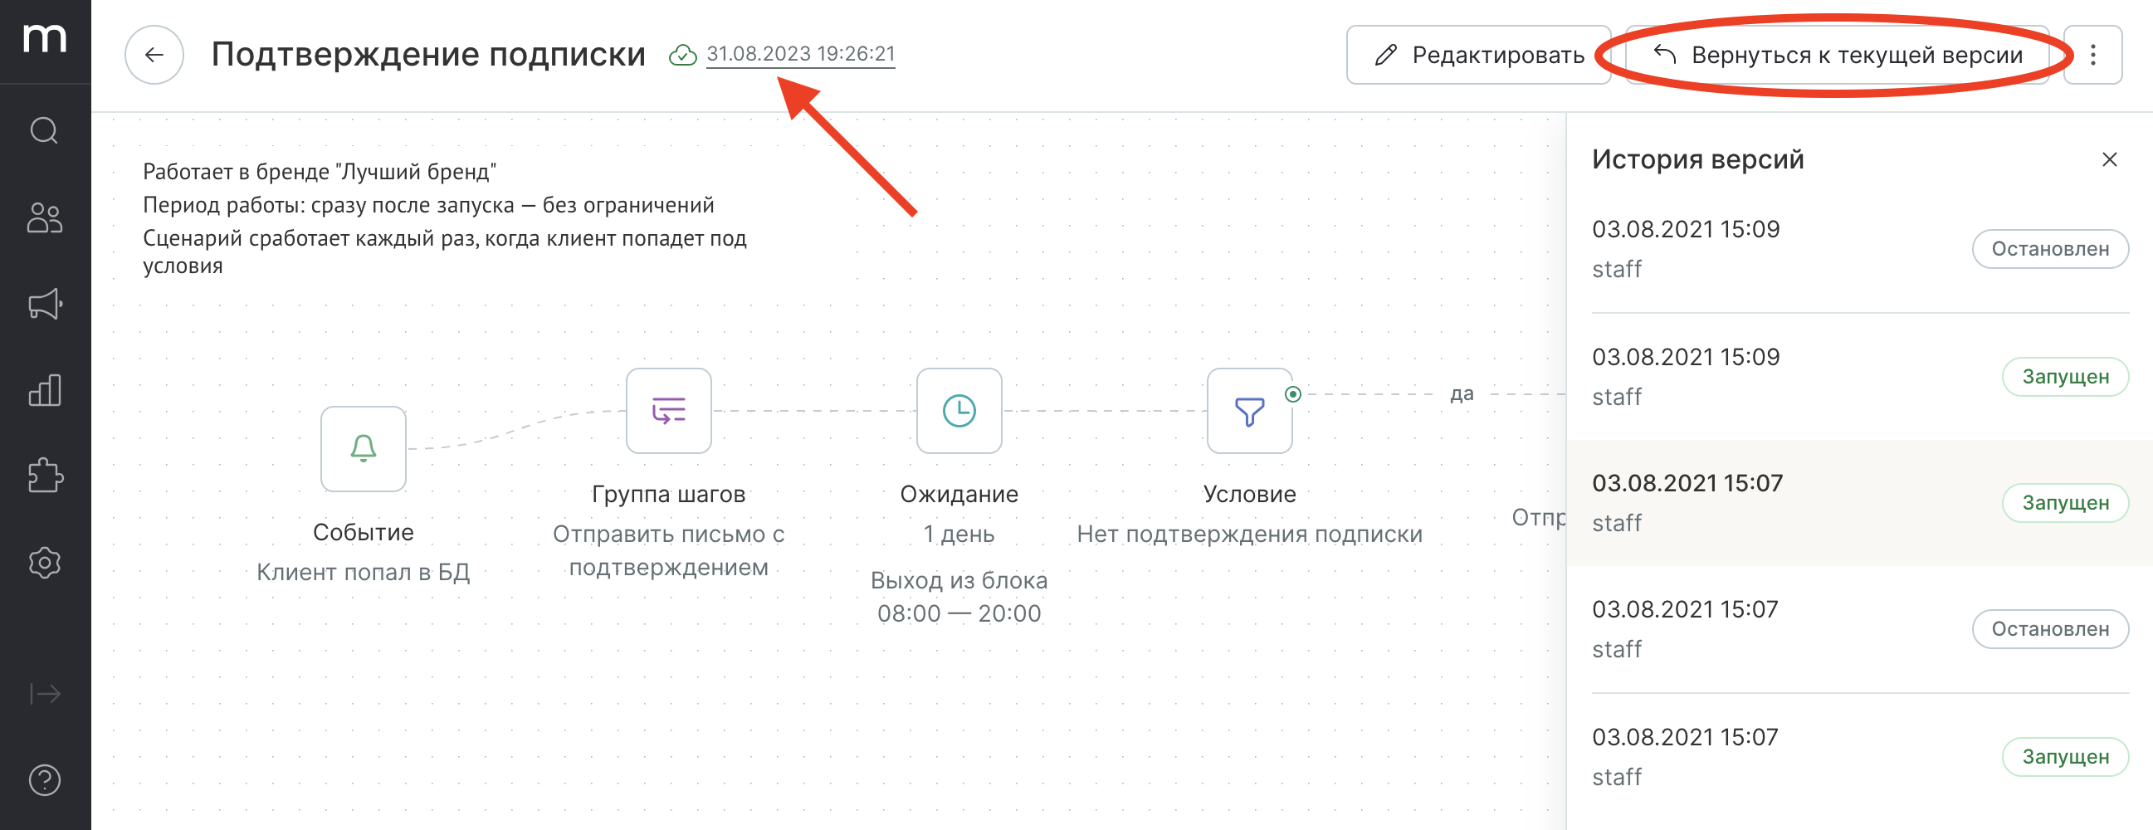Open search from the sidebar magnifier icon
This screenshot has height=830, width=2153.
44,130
